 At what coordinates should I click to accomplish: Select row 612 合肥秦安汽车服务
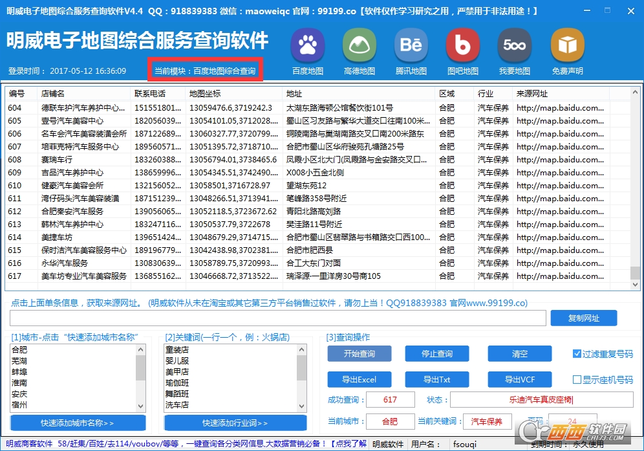317,212
